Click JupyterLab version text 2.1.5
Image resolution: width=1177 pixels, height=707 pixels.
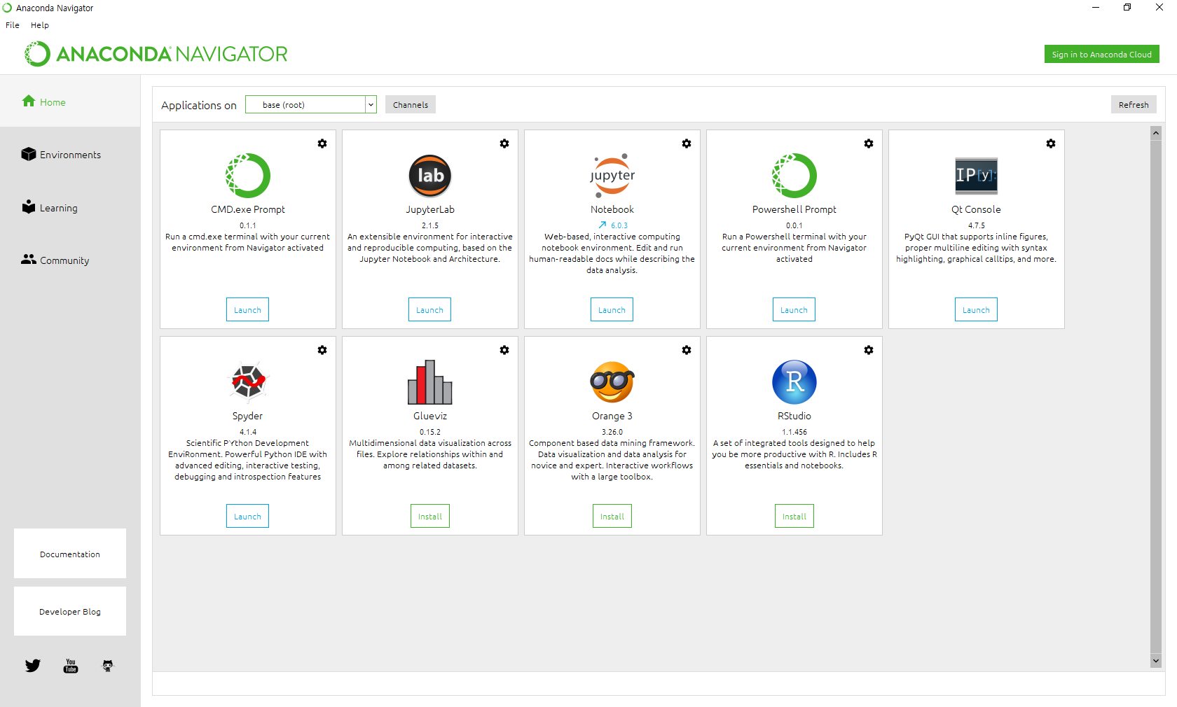point(430,225)
